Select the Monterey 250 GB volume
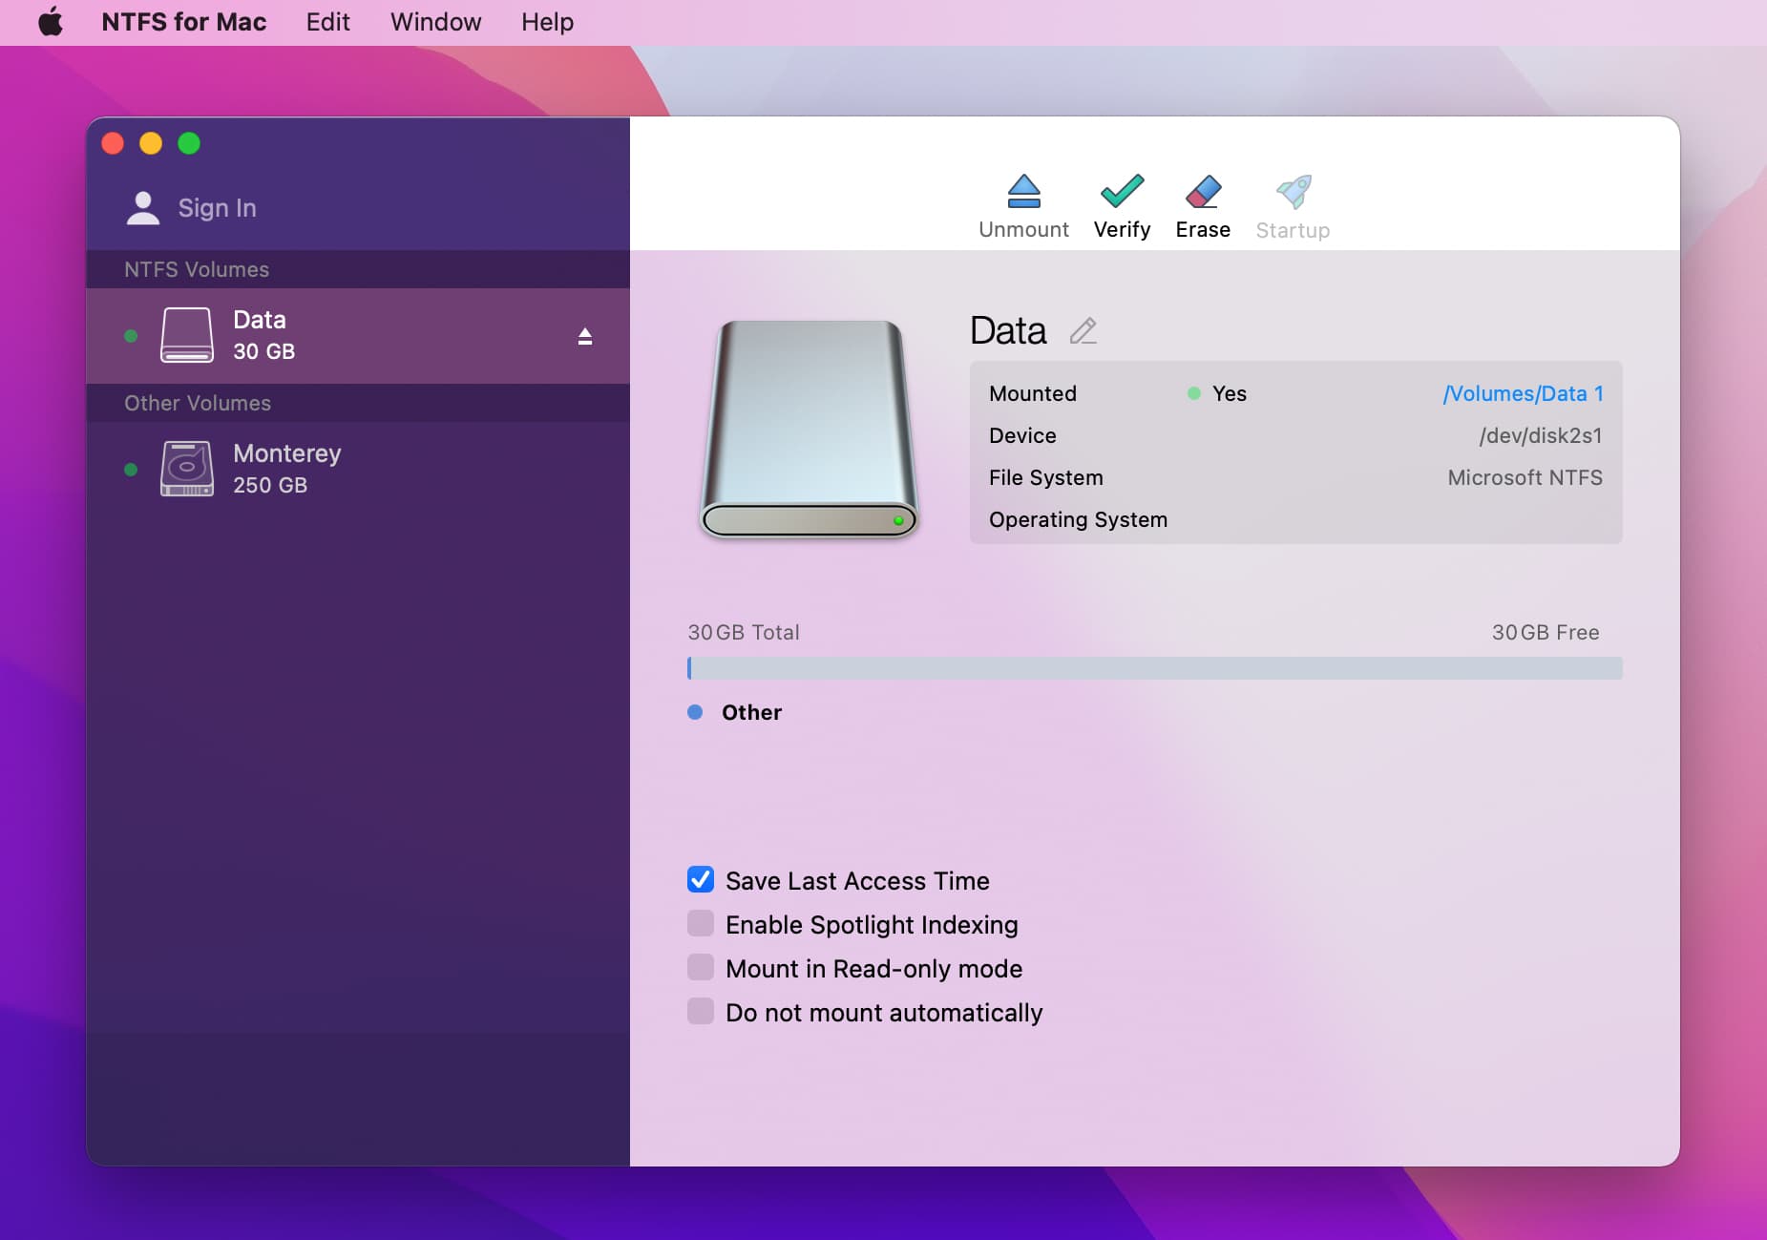This screenshot has height=1240, width=1767. click(x=286, y=468)
